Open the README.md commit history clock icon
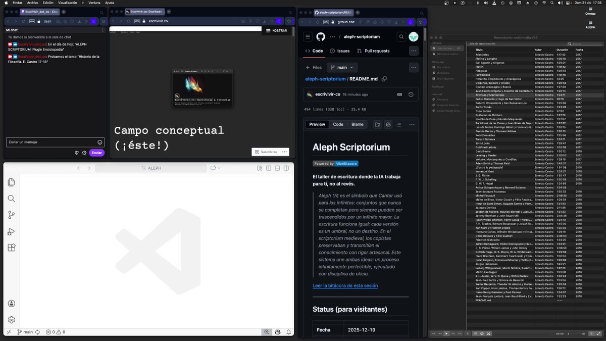Screen dimensions: 606x341 pyautogui.click(x=411, y=94)
